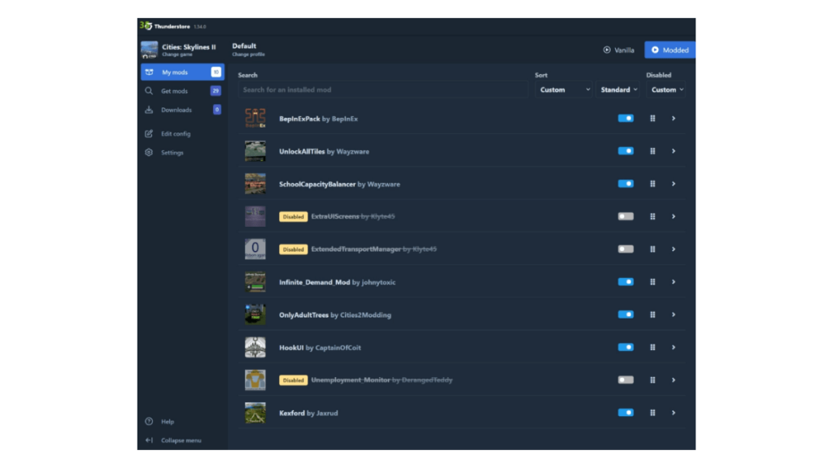This screenshot has width=833, height=468.
Task: Expand the Unemployment_Monitor row chevron
Action: click(x=674, y=380)
